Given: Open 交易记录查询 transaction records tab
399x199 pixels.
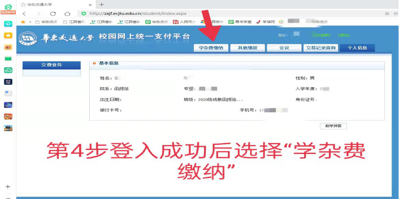Looking at the screenshot, I should (x=320, y=48).
